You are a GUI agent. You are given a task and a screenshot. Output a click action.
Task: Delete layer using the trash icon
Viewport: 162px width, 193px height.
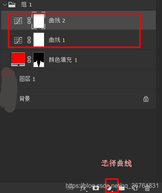pyautogui.click(x=147, y=188)
